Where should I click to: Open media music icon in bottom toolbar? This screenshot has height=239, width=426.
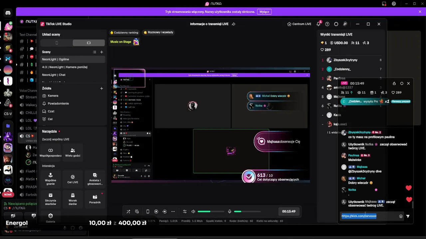click(x=137, y=211)
